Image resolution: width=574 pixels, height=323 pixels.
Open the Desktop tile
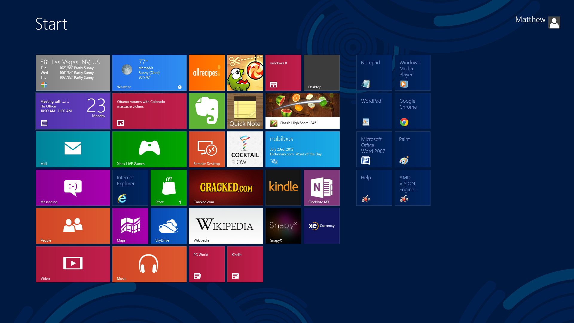pyautogui.click(x=321, y=72)
